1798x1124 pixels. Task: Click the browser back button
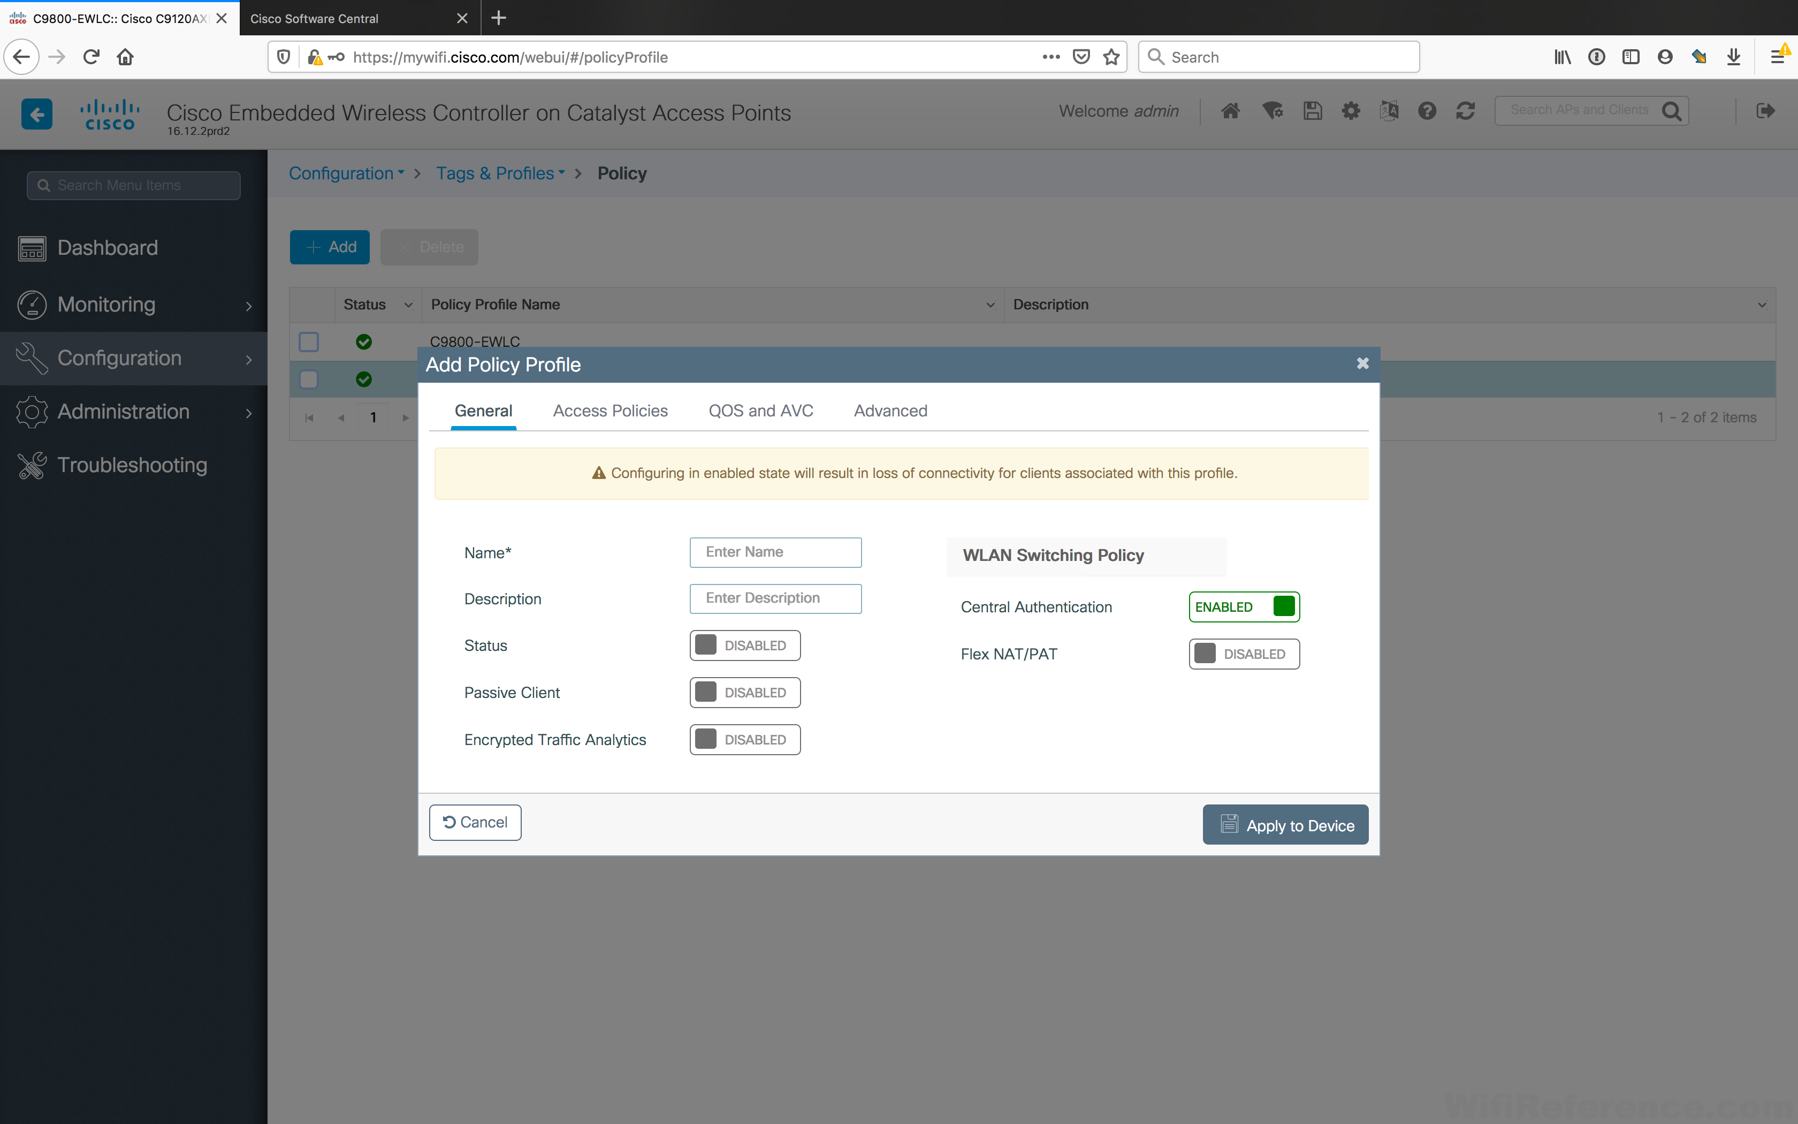[x=21, y=57]
